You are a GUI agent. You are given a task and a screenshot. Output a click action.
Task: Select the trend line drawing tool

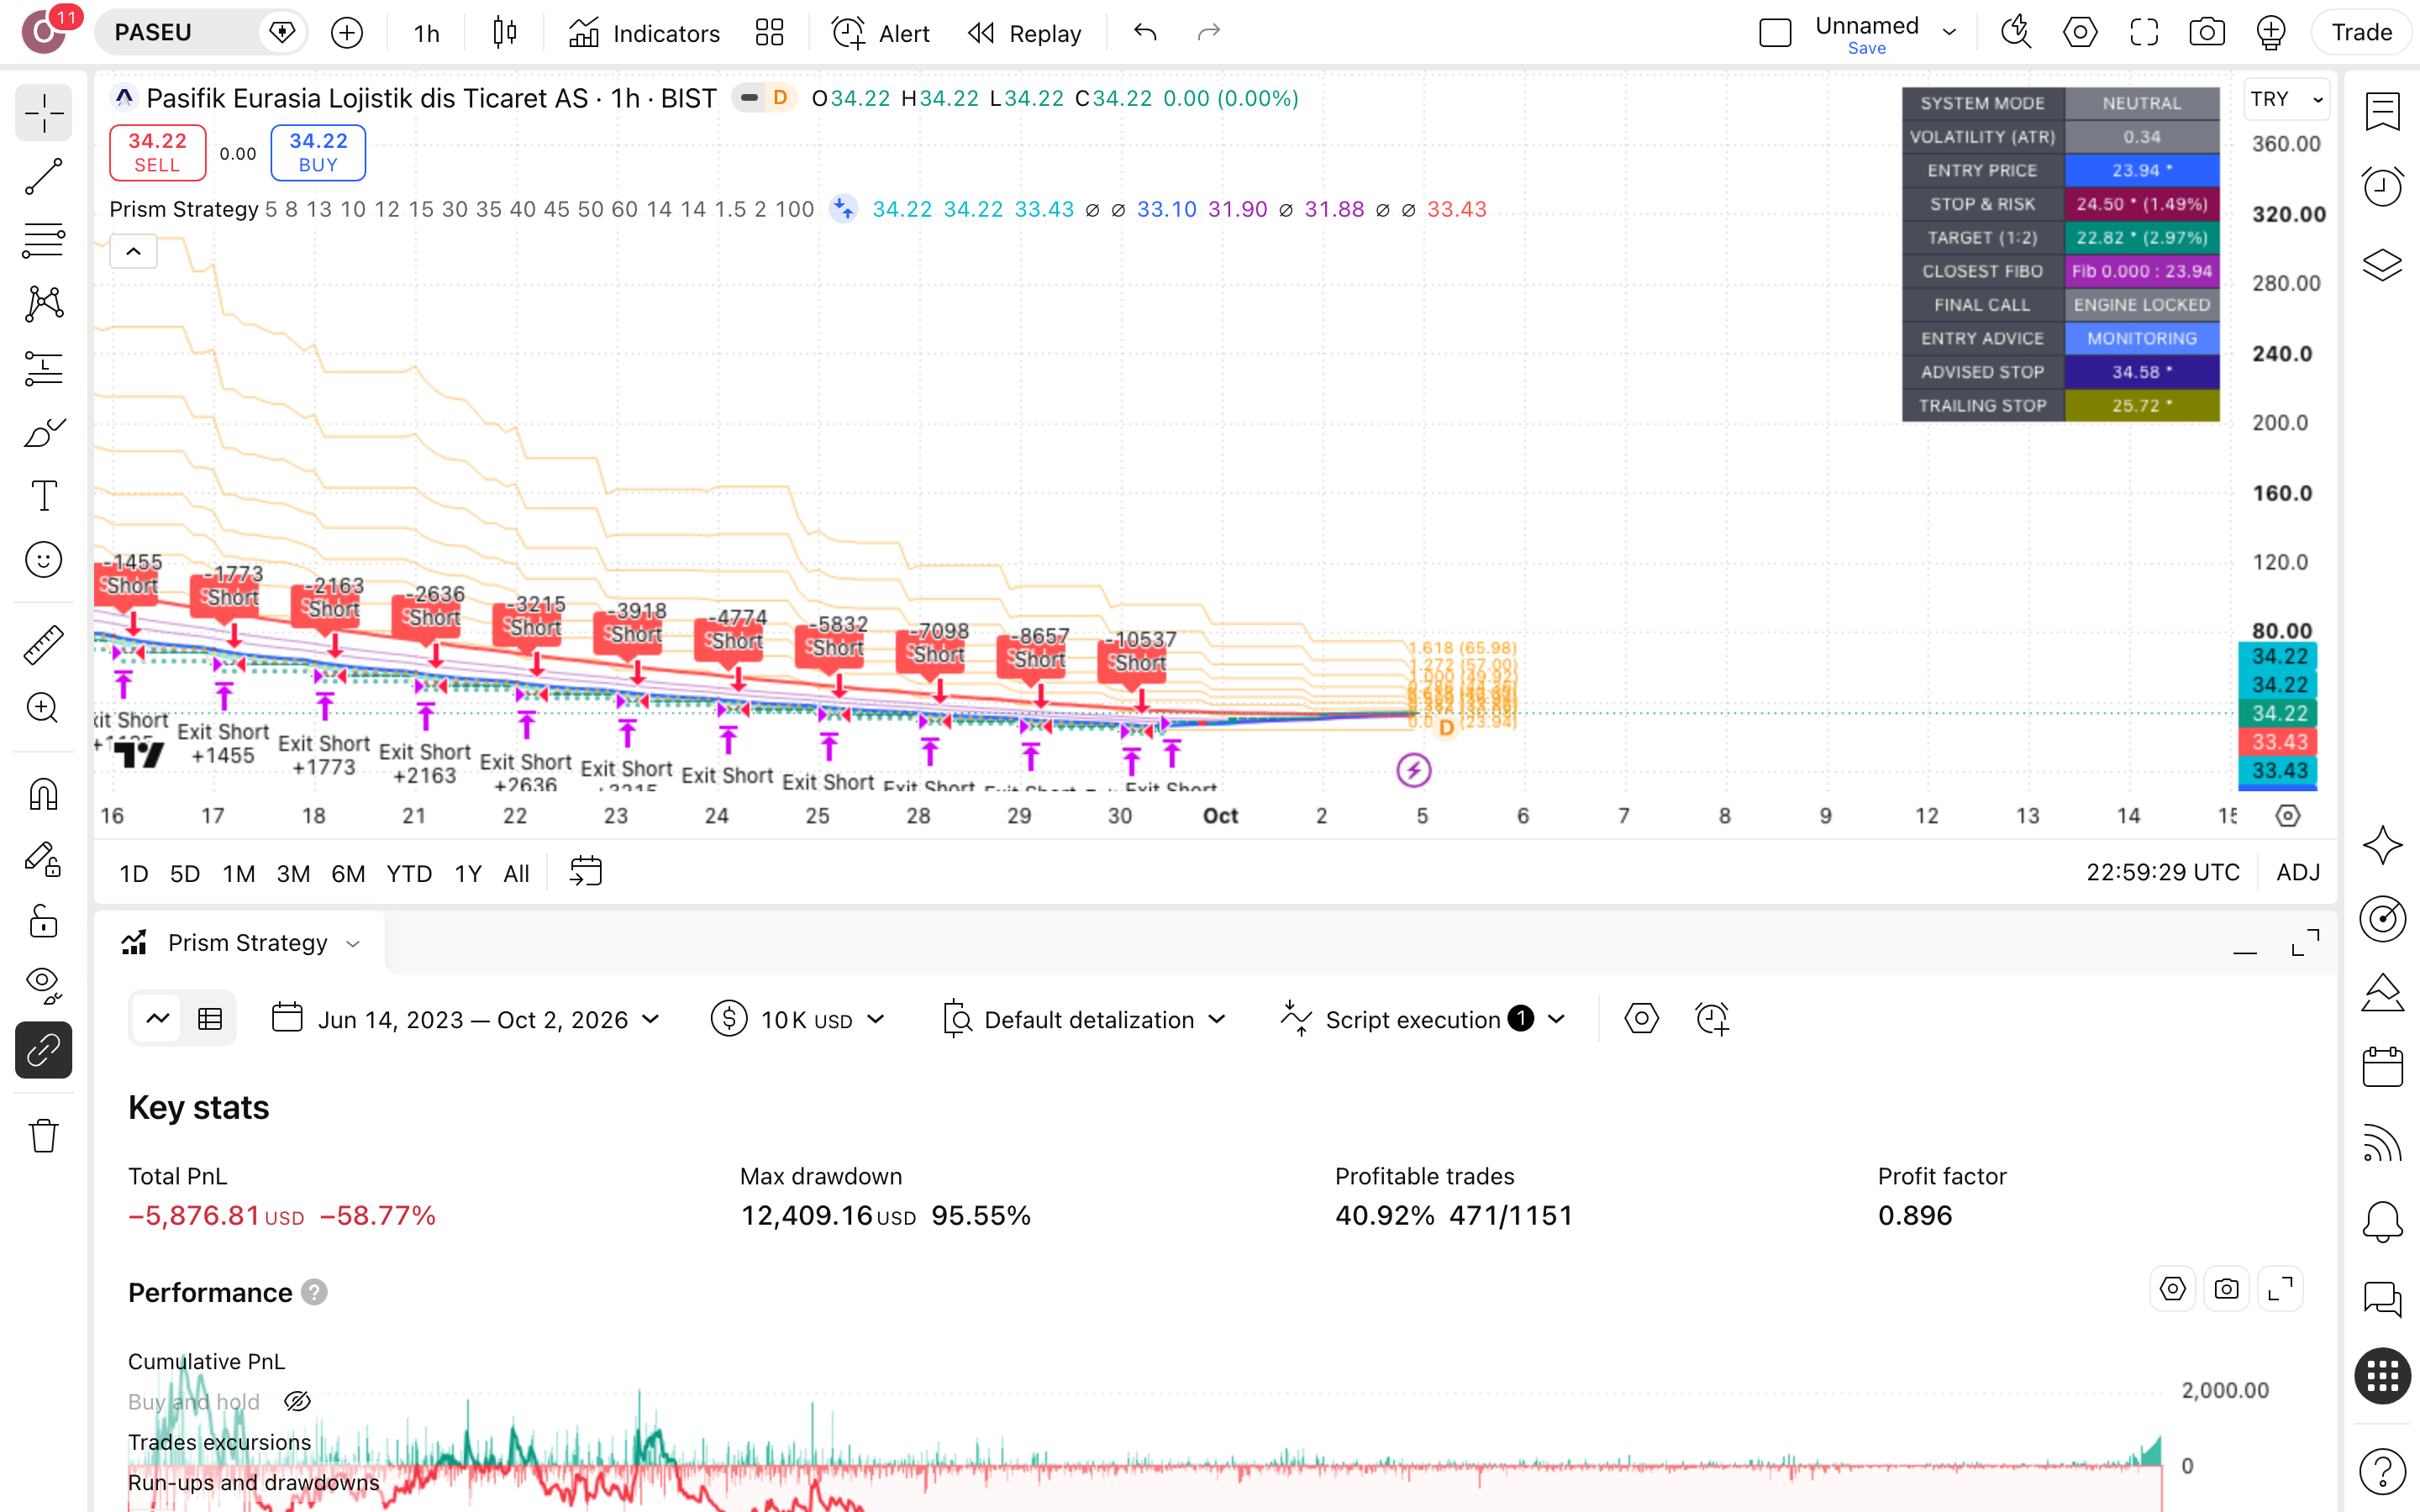point(43,177)
